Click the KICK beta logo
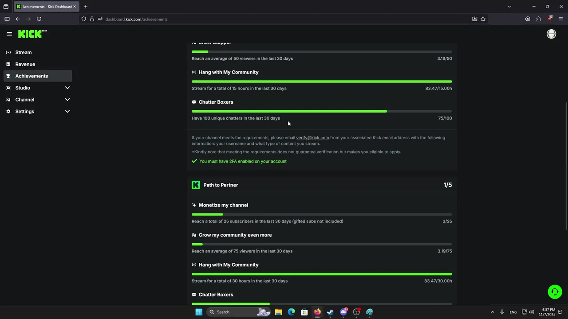 (x=32, y=34)
